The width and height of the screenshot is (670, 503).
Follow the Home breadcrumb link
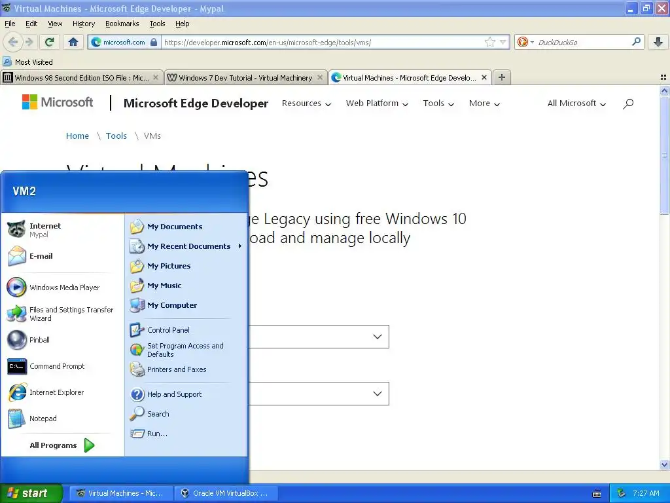[x=77, y=136]
